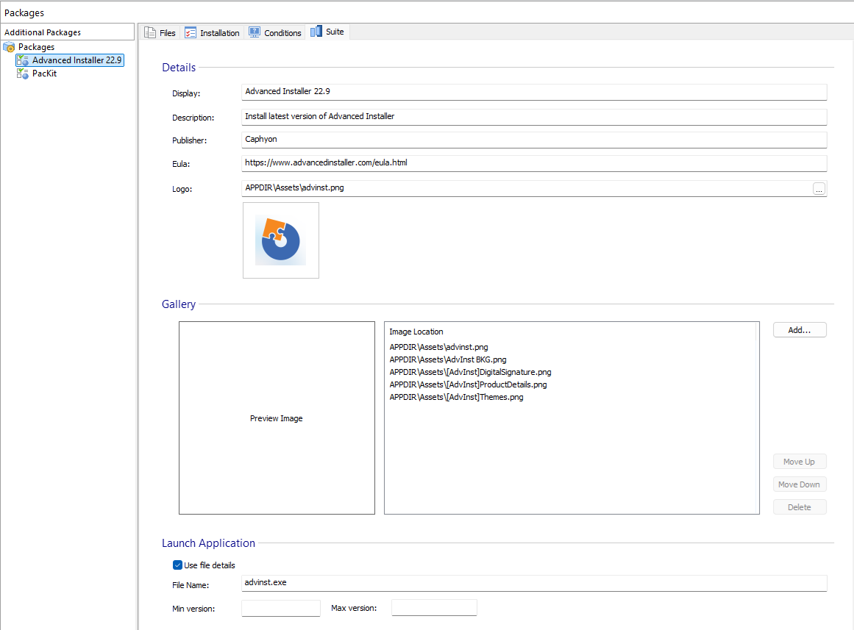Select the [AdvInst]DigitalSignature.png gallery entry
This screenshot has width=854, height=630.
[470, 372]
